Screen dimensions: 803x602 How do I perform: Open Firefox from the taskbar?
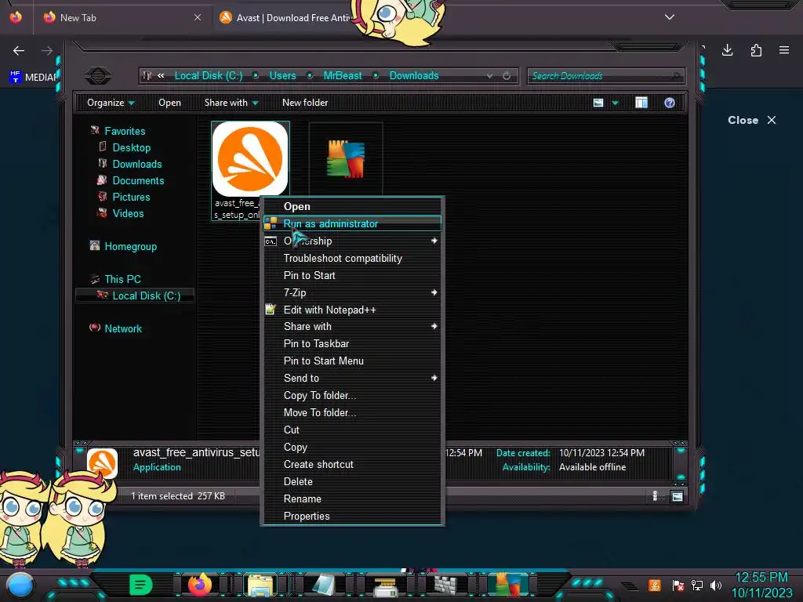point(200,585)
